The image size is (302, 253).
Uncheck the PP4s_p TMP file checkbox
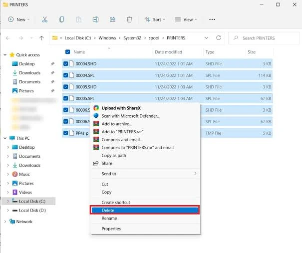[66, 133]
